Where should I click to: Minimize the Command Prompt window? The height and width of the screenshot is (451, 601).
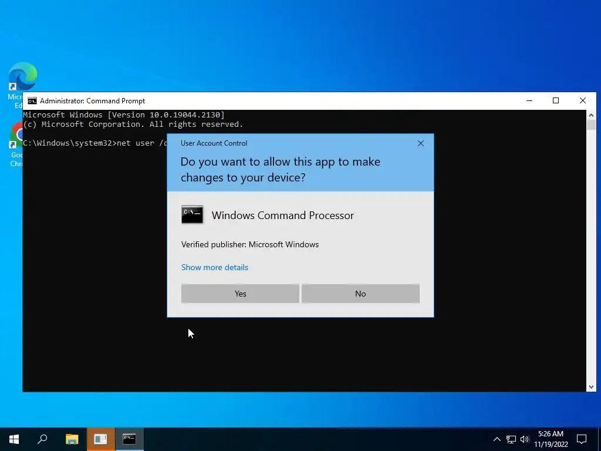pos(529,100)
